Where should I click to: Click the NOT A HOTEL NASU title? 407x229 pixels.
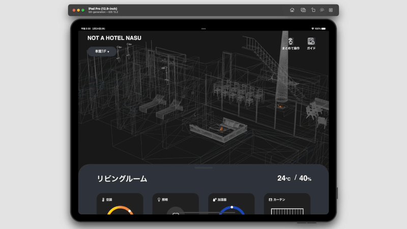114,38
